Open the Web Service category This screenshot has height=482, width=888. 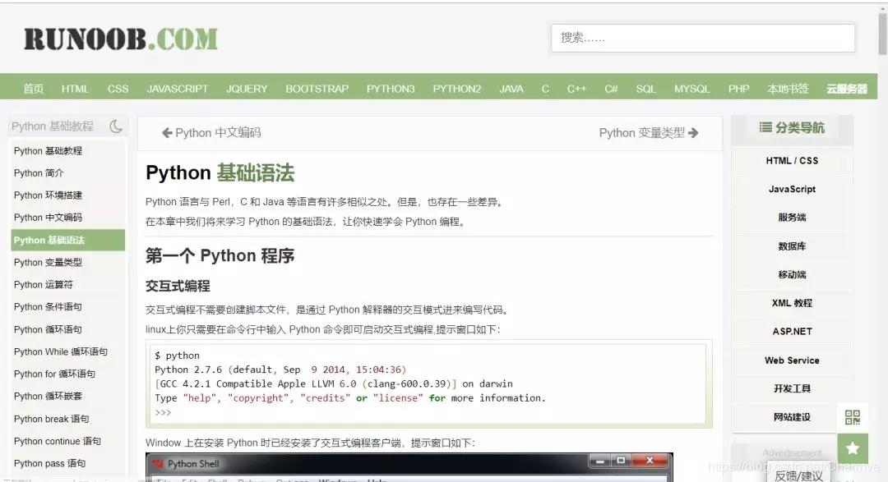(x=792, y=360)
